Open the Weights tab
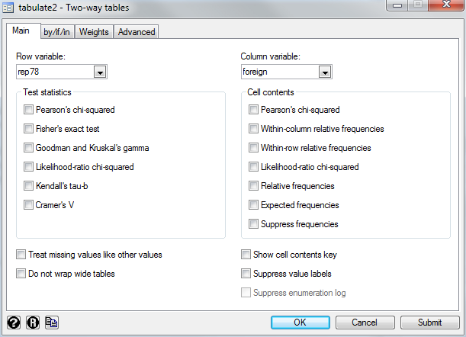This screenshot has width=466, height=337. (x=94, y=32)
